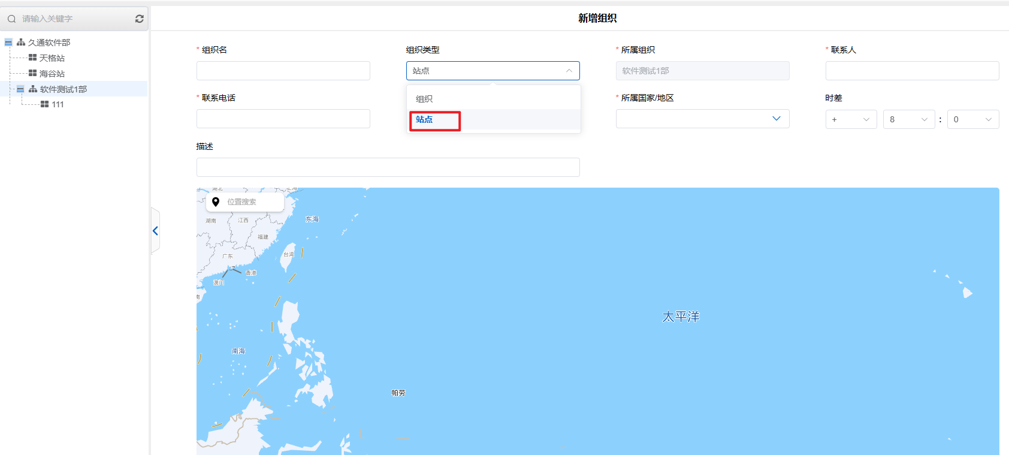Click 东海 label on the map
The width and height of the screenshot is (1009, 455).
(312, 219)
